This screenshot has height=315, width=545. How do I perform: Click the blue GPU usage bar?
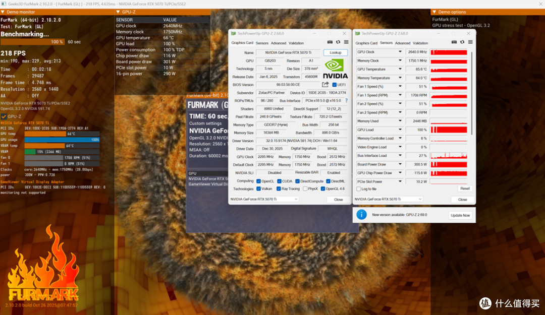click(62, 140)
